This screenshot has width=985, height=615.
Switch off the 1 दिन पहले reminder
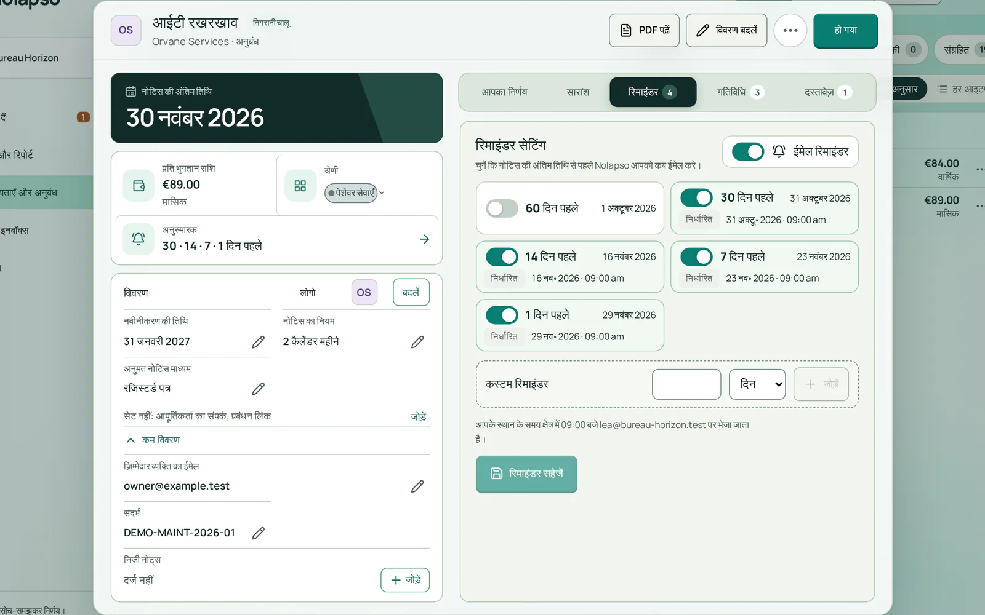[502, 315]
